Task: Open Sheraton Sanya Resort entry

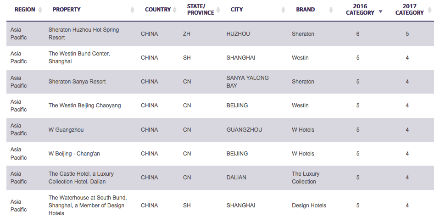Action: click(77, 82)
